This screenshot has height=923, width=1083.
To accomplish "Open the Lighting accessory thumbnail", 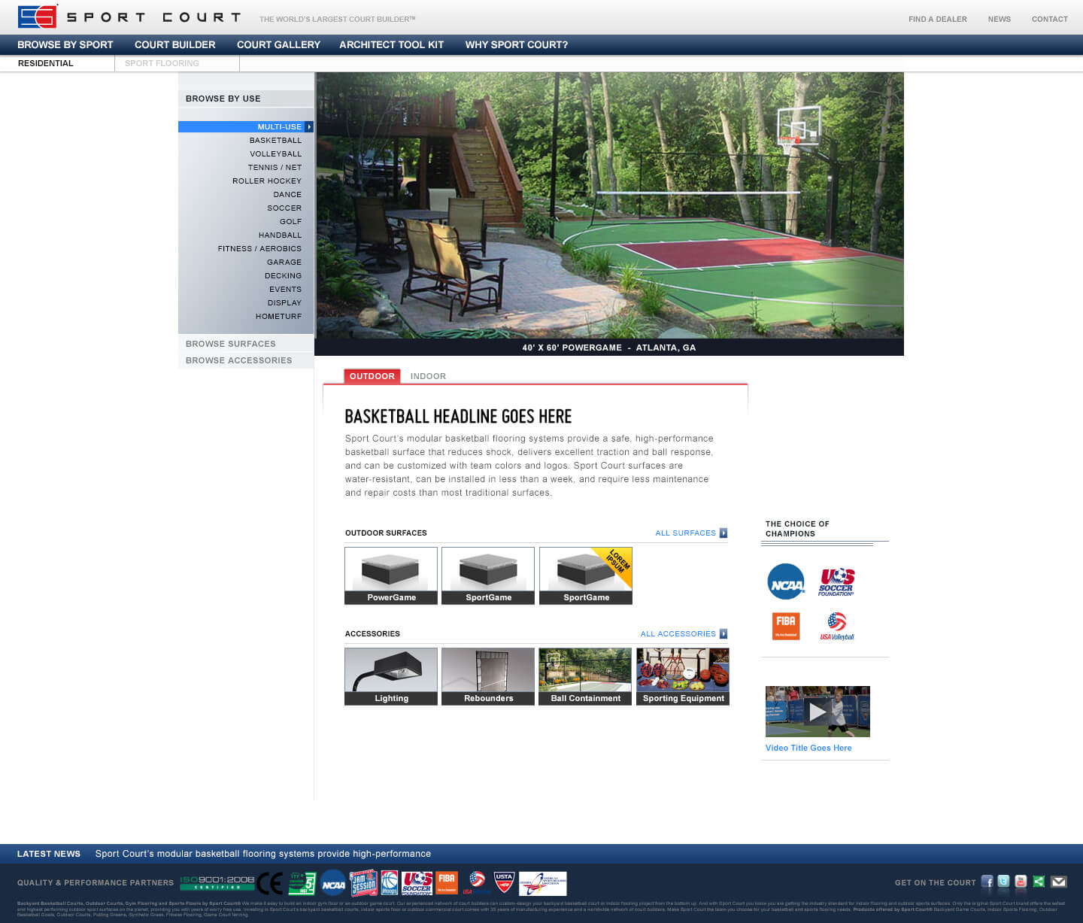I will tap(391, 676).
